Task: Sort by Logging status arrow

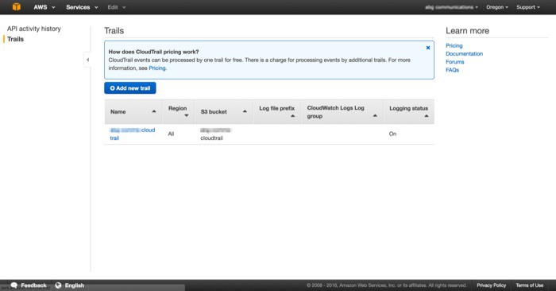Action: (x=427, y=116)
